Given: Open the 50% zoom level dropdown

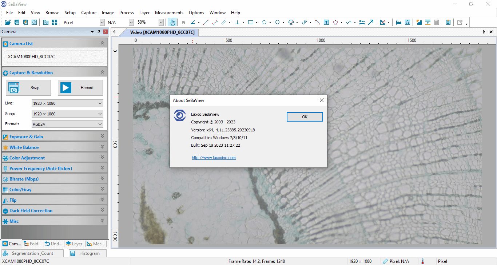Looking at the screenshot, I should (161, 22).
